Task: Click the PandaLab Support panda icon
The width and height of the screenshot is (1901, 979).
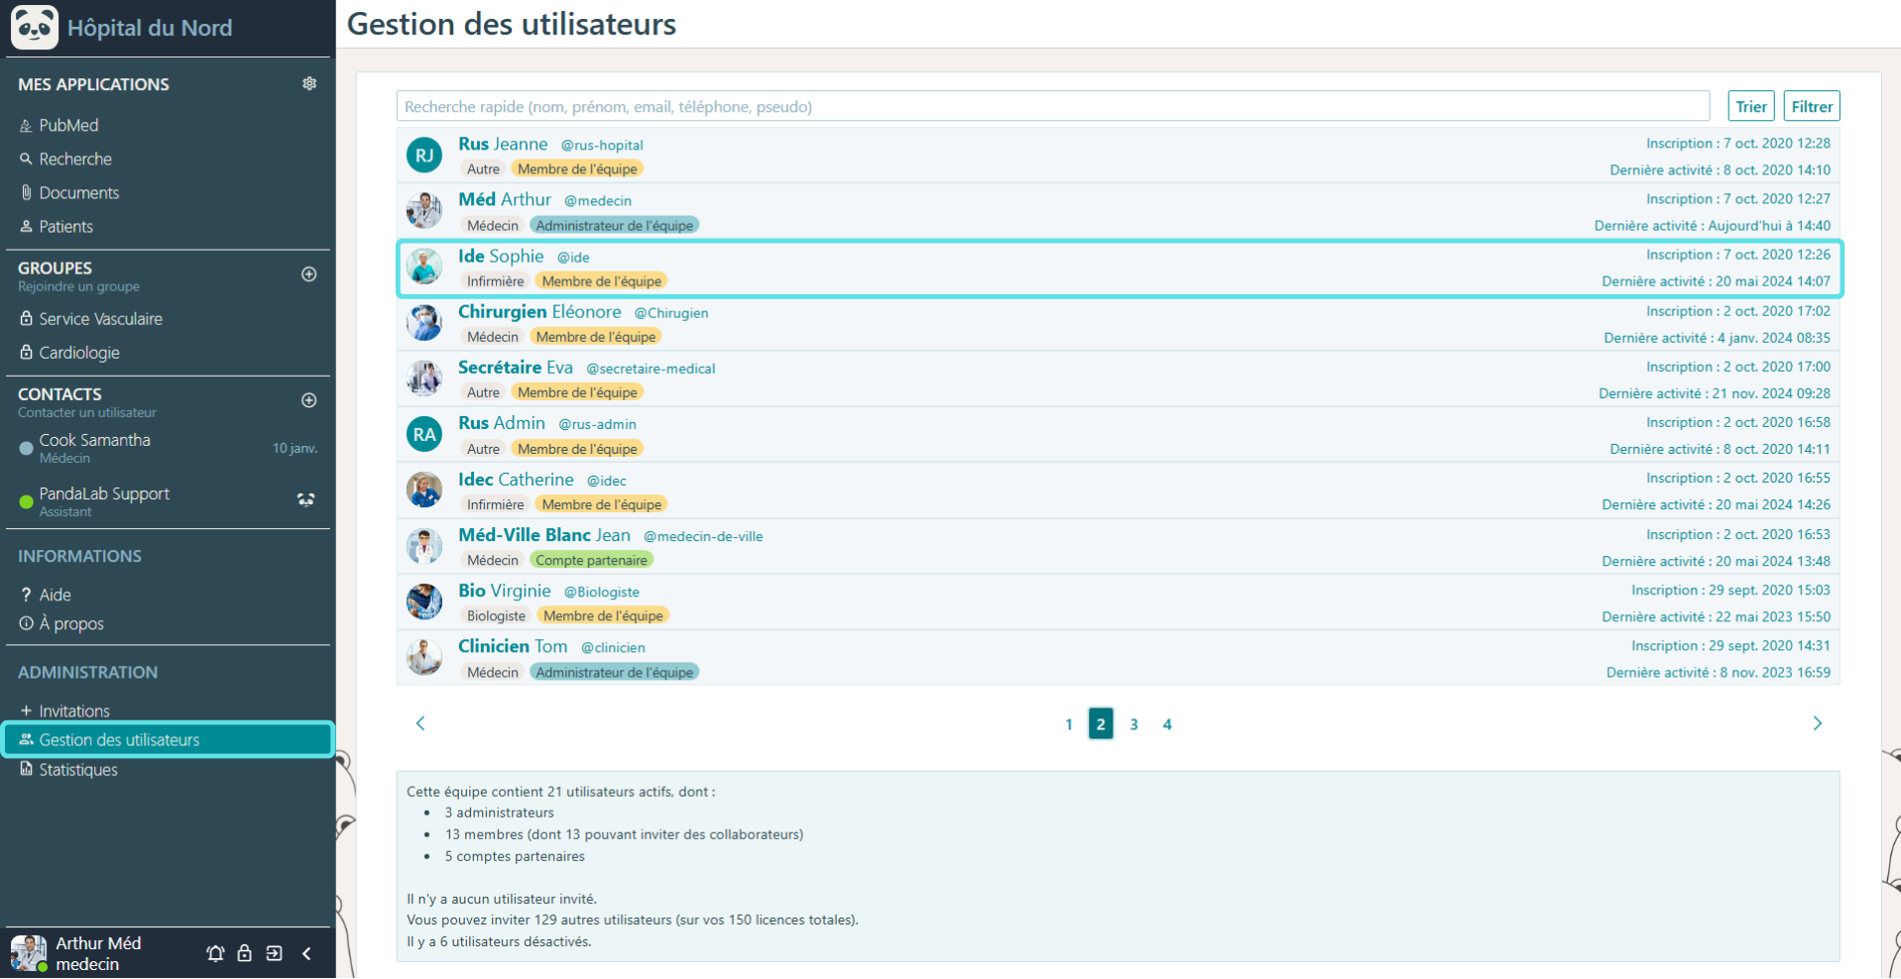Action: [306, 500]
